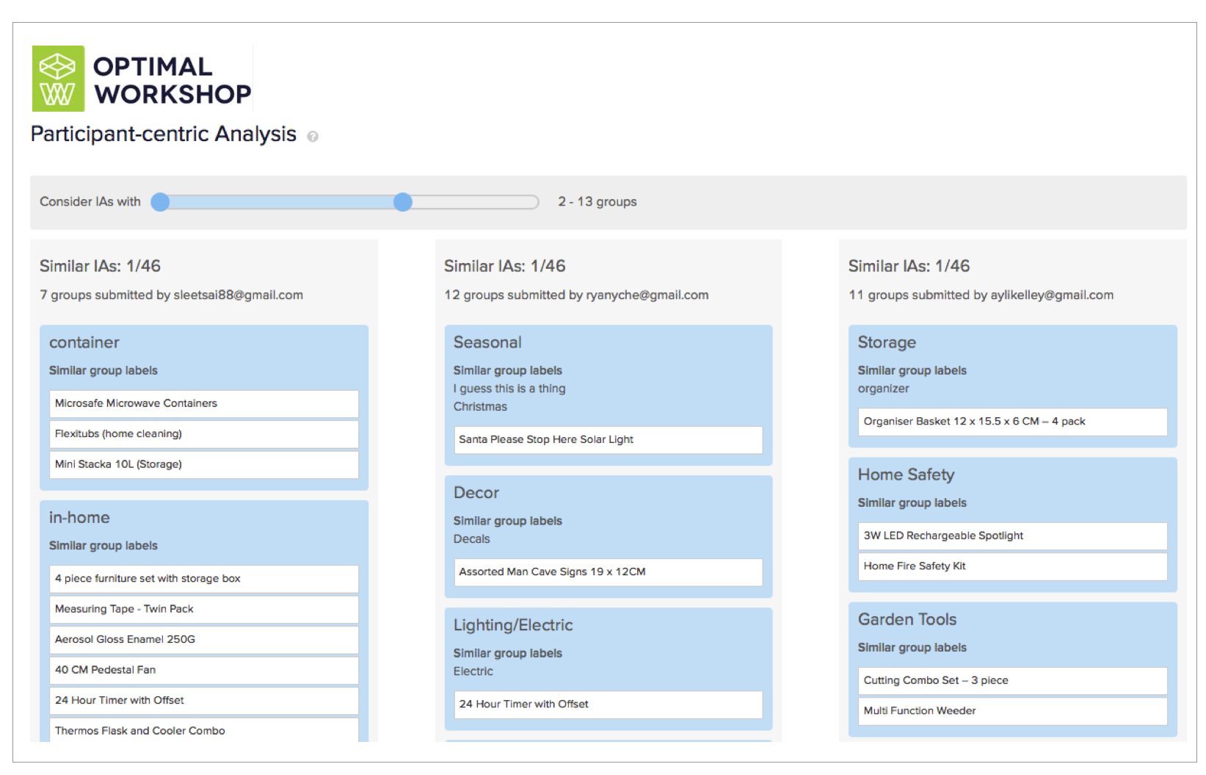Select '40 CM Pedestal Fan' card

point(204,670)
